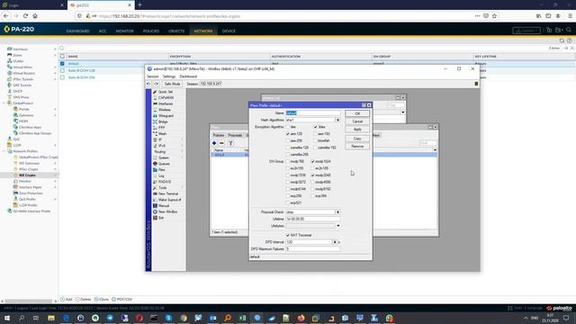Viewport: 576px width, 324px height.
Task: Tick the checkbox of the second PA-220 profile row
Action: [62, 70]
